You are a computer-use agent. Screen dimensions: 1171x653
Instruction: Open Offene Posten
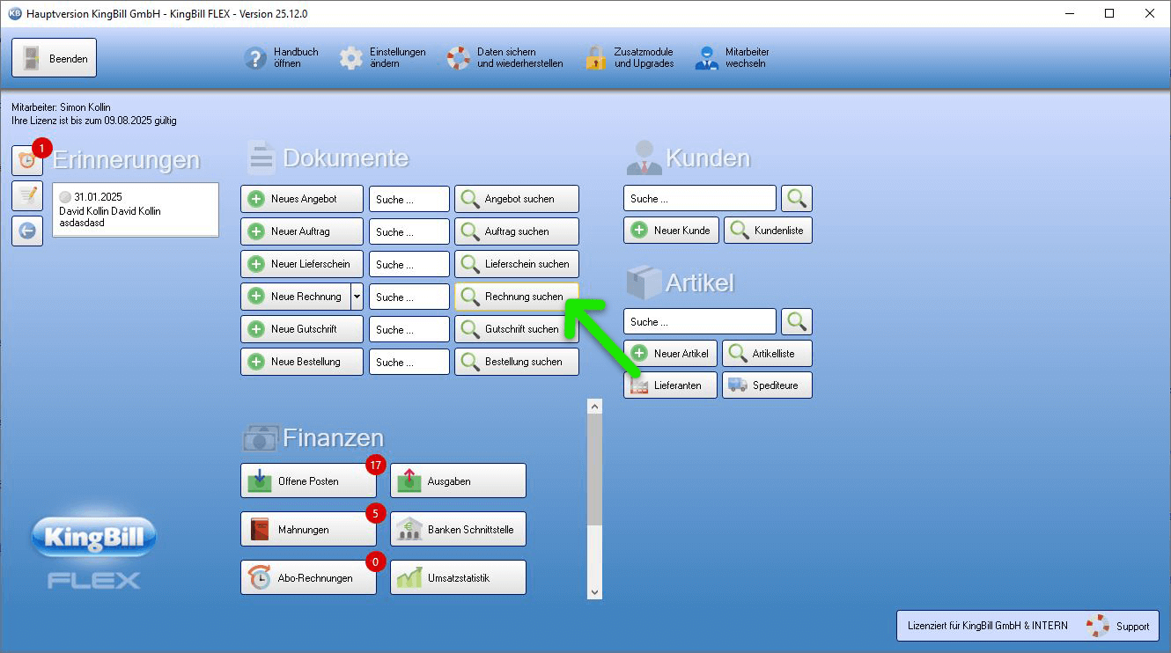tap(309, 481)
